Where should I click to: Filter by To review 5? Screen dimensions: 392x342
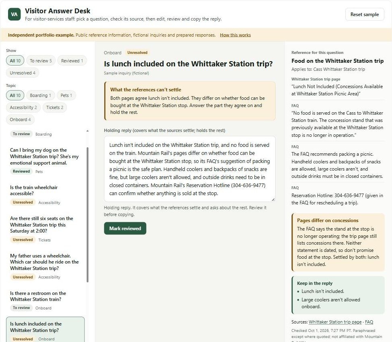tap(41, 61)
